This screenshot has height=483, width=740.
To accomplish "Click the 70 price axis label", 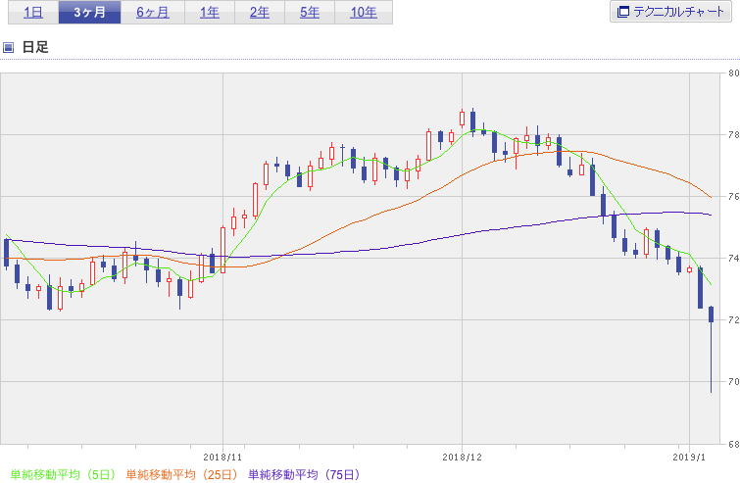I will (x=733, y=381).
